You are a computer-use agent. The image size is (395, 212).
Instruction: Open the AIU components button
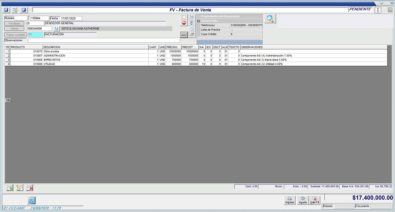click(x=184, y=35)
